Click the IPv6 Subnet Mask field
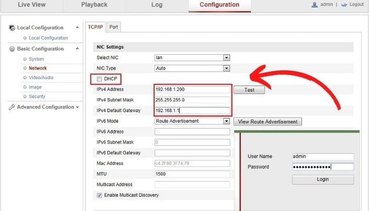This screenshot has height=211, width=369. click(192, 142)
